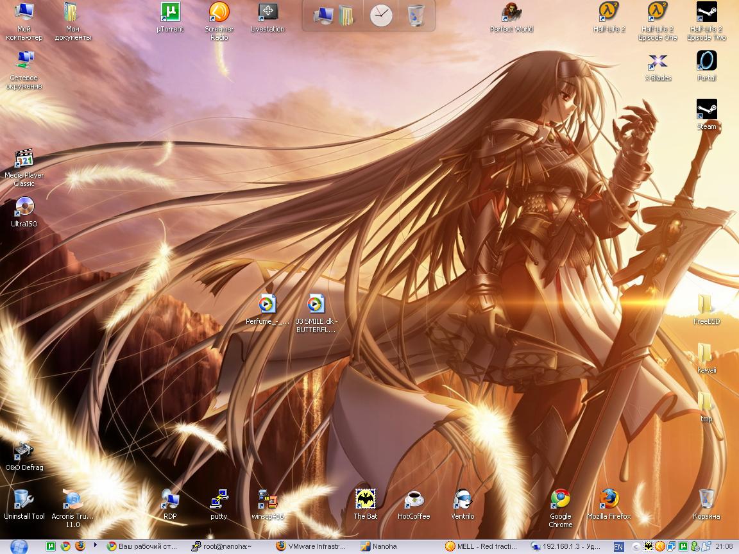Open The Bat mail client shortcut

click(365, 505)
